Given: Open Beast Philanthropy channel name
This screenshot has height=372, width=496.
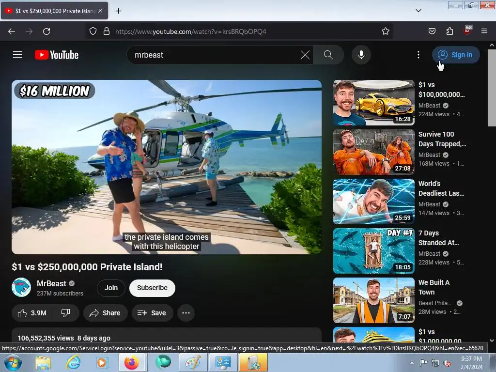Looking at the screenshot, I should point(435,303).
